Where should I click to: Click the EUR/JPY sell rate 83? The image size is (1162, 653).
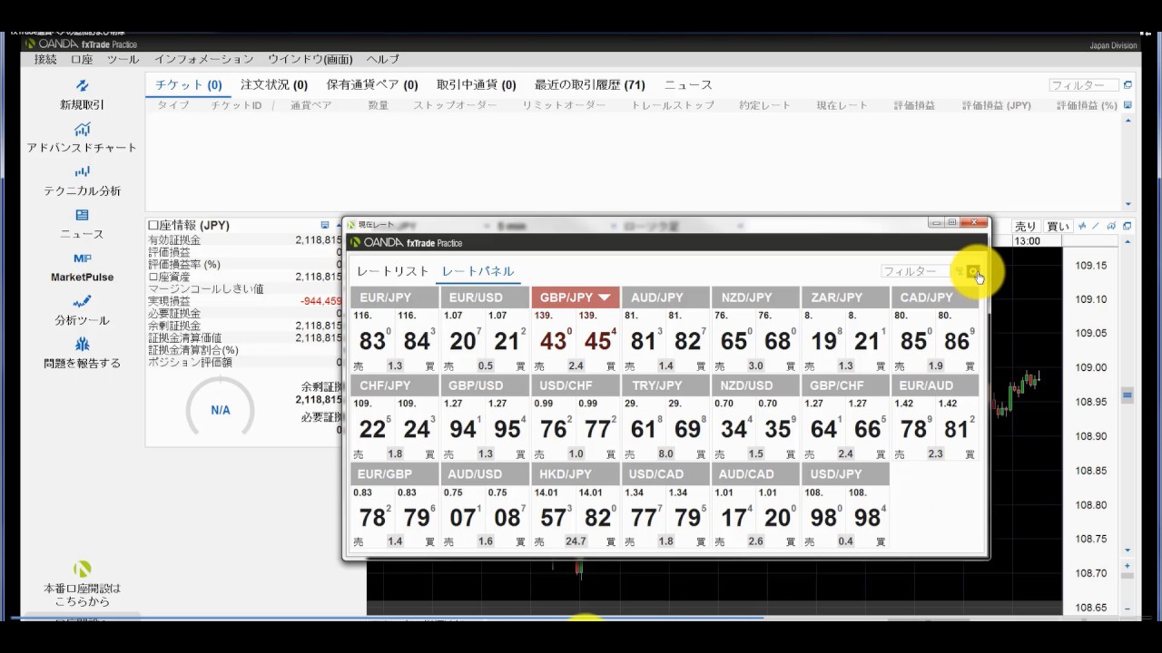click(372, 340)
